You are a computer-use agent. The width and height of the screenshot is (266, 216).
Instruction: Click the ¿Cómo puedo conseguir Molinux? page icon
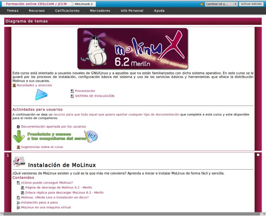click(18, 183)
